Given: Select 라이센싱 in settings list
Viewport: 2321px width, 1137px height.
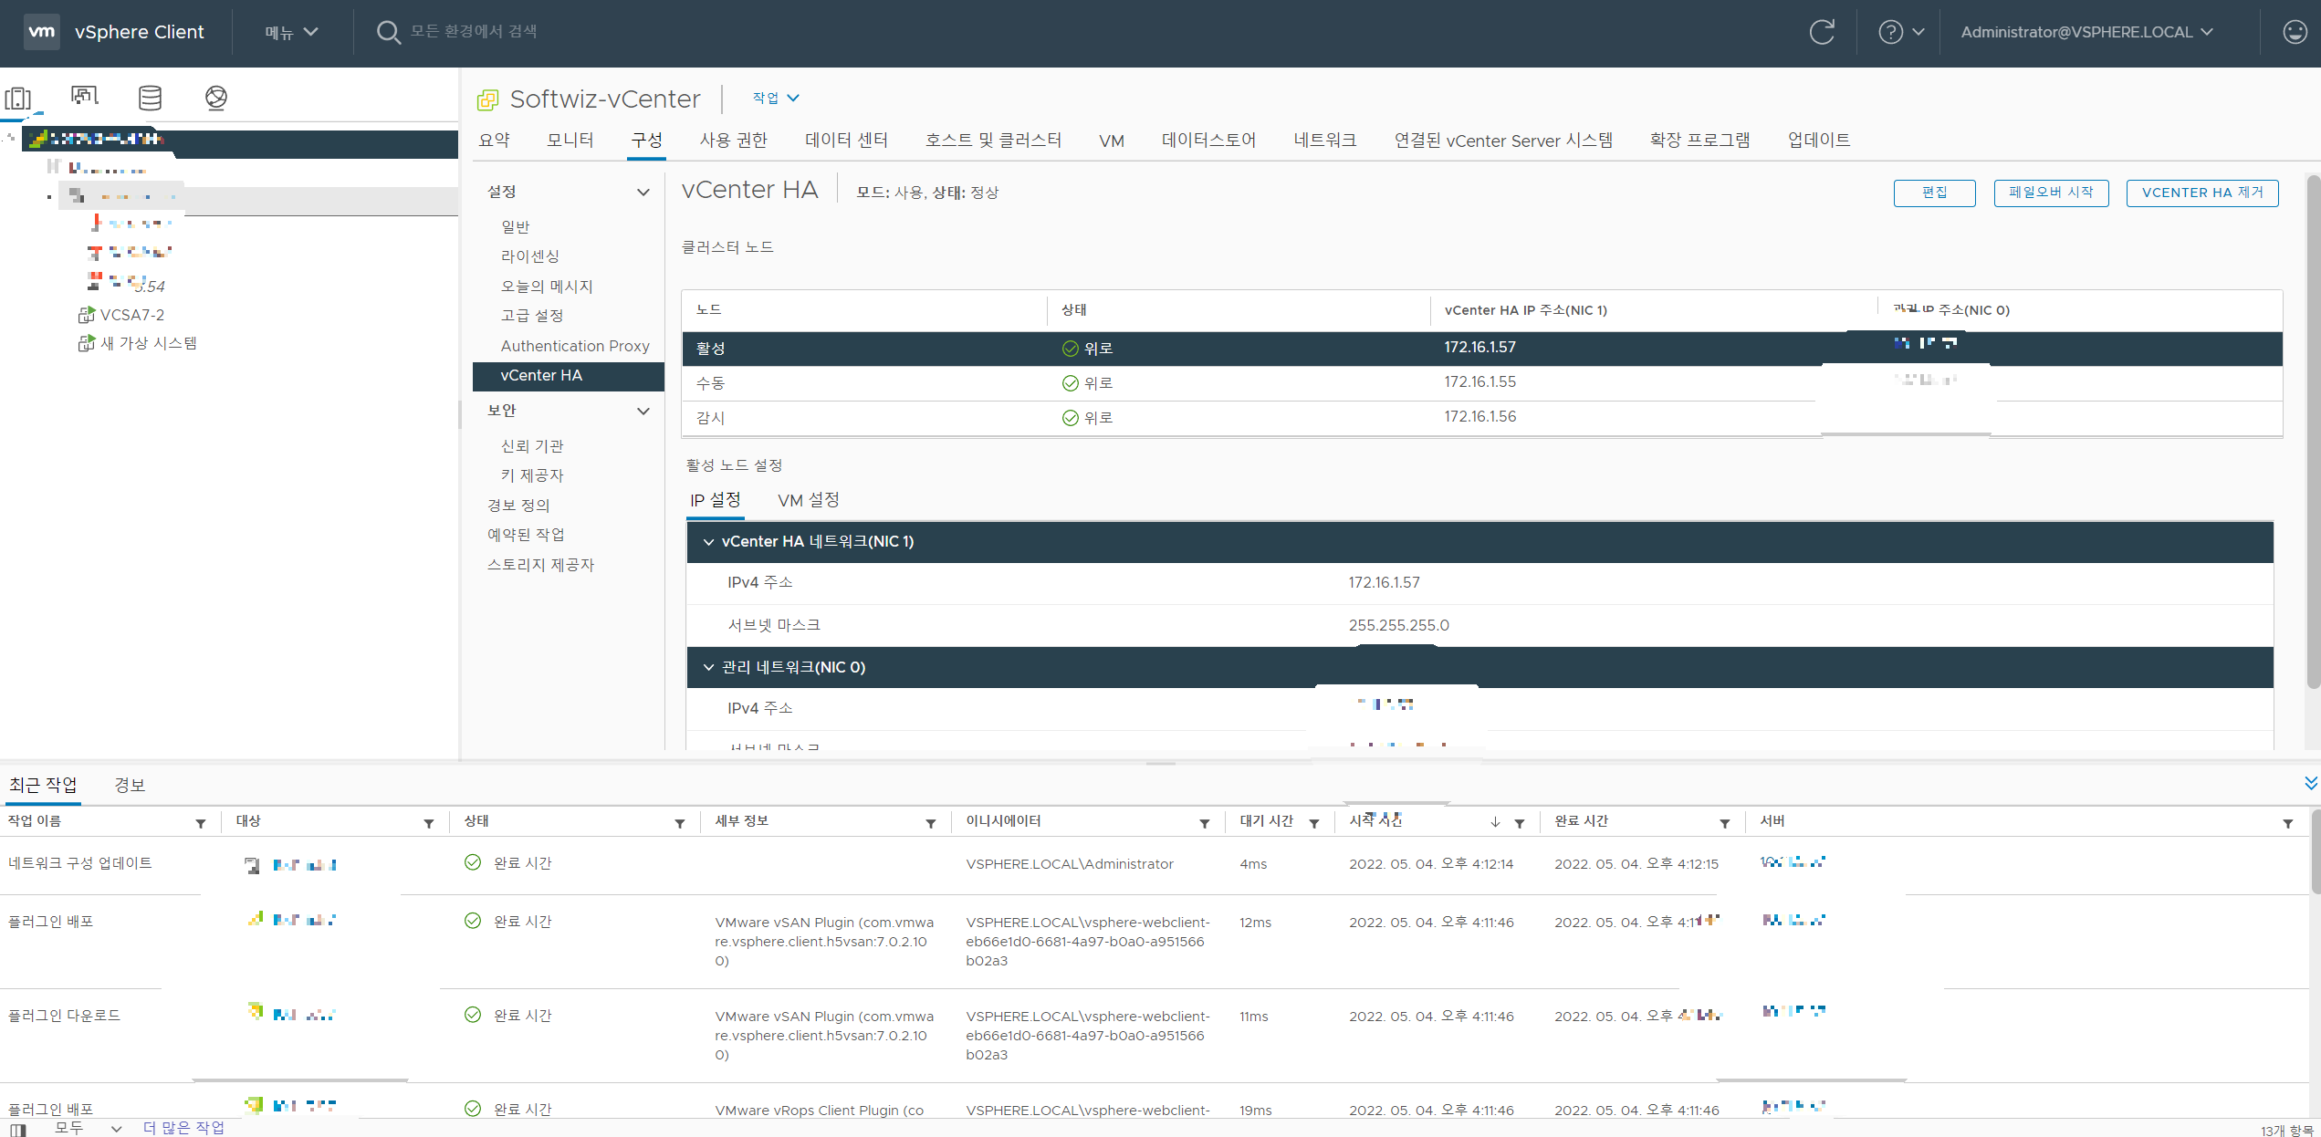Looking at the screenshot, I should pyautogui.click(x=530, y=256).
